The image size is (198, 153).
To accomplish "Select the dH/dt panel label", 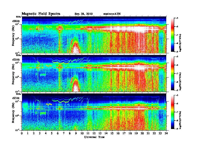I will pos(16,21).
